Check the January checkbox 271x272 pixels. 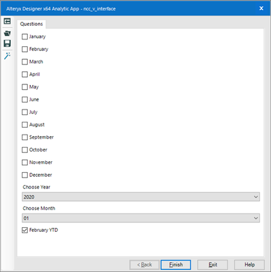point(24,37)
